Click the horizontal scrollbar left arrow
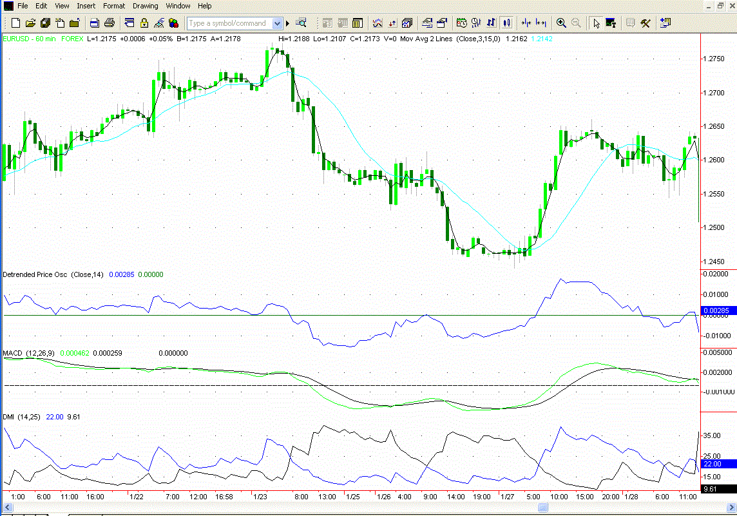The height and width of the screenshot is (516, 737). [x=7, y=508]
